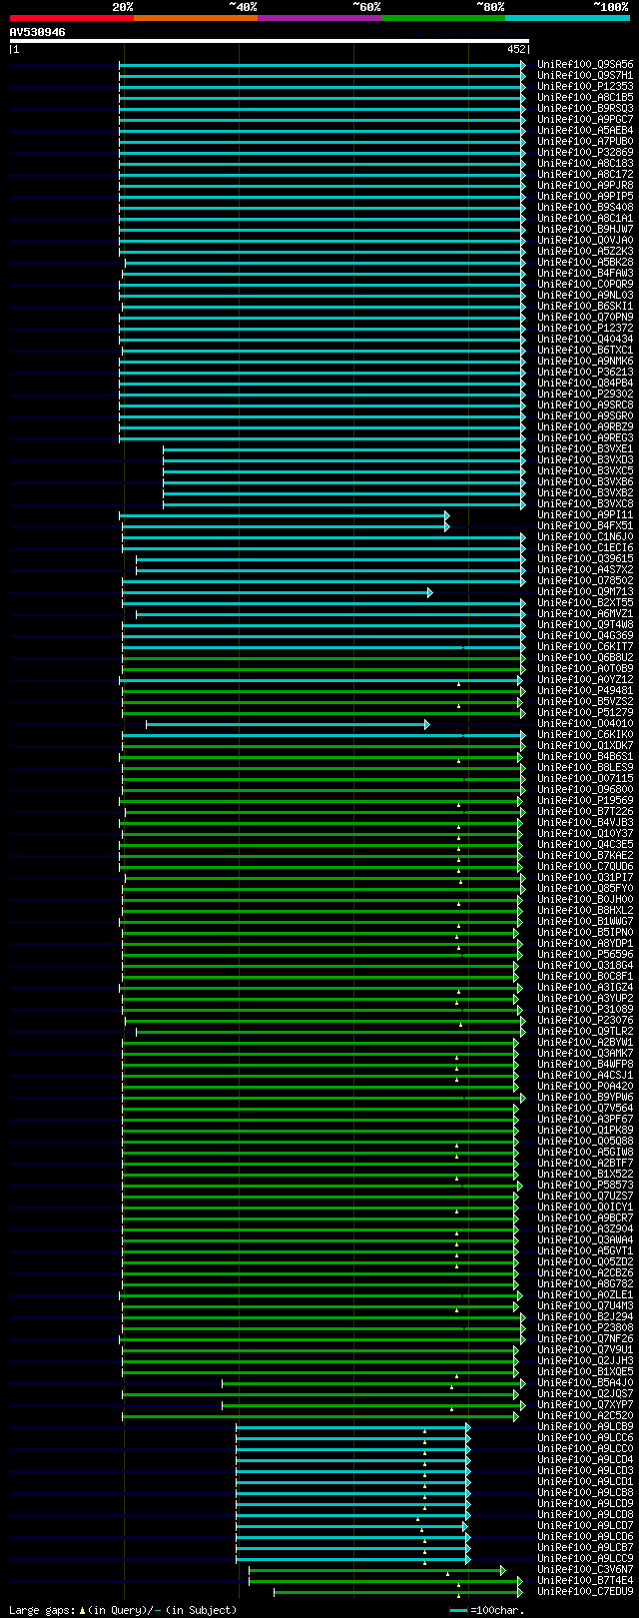This screenshot has height=1618, width=639.
Task: Open hit UniRef100_C6KIT7
Action: pyautogui.click(x=585, y=646)
